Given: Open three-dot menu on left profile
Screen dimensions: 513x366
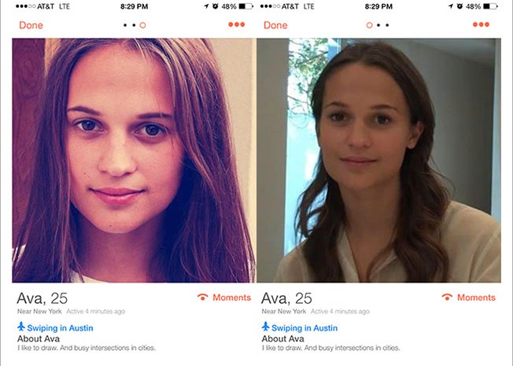Looking at the screenshot, I should click(x=237, y=24).
